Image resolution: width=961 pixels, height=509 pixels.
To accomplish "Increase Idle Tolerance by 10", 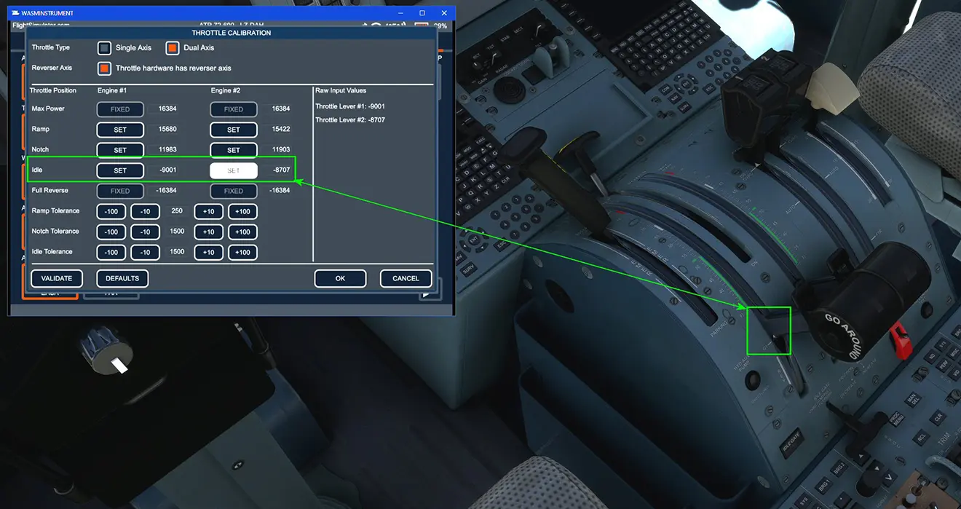I will [209, 252].
